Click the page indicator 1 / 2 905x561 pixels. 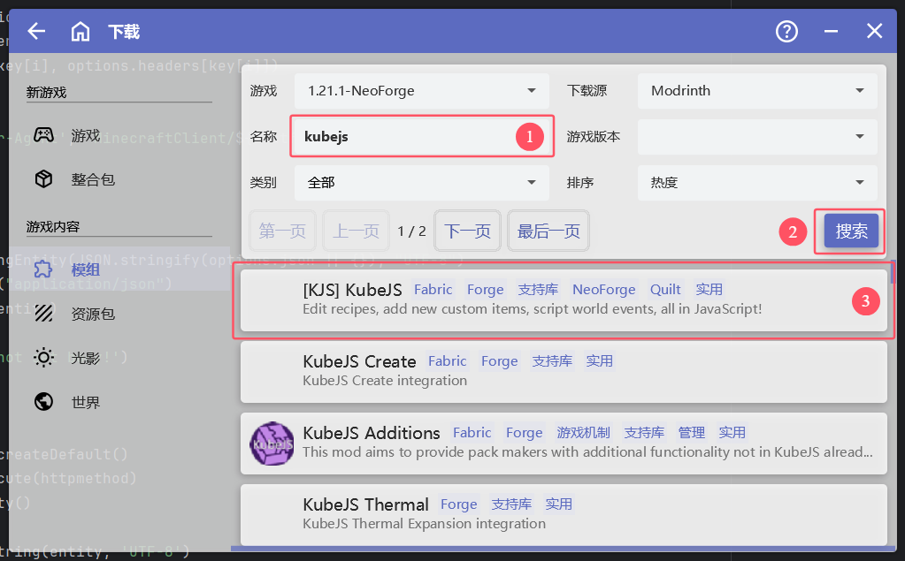(411, 231)
